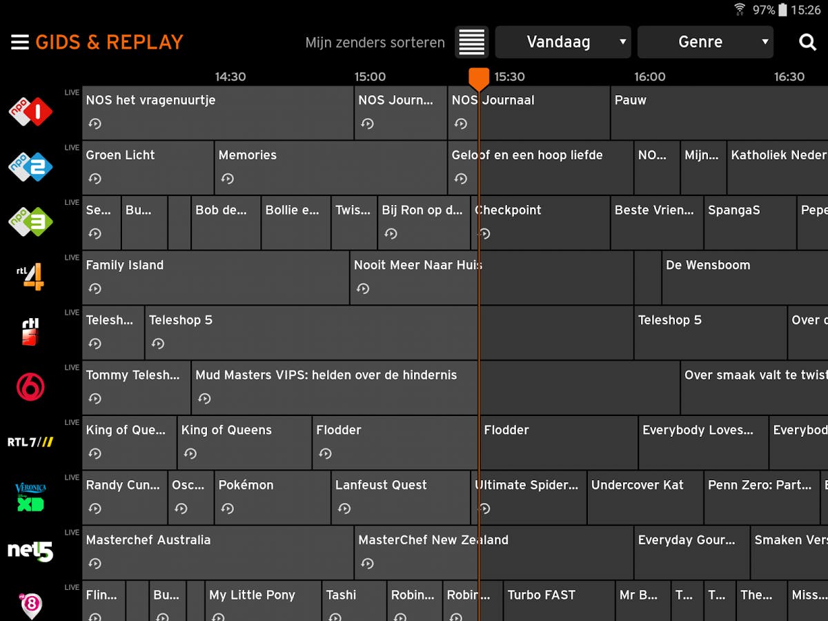Viewport: 828px width, 621px height.
Task: Click replay icon under Family Island
Action: 95,289
